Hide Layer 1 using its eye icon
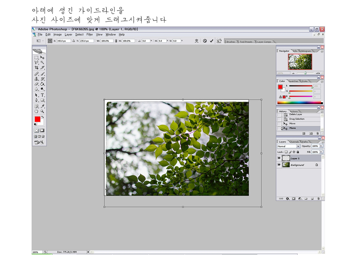This screenshot has height=262, width=363. [x=279, y=158]
